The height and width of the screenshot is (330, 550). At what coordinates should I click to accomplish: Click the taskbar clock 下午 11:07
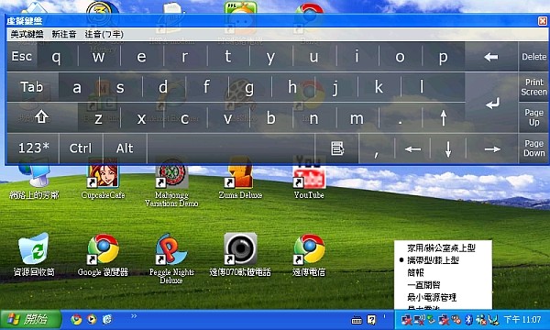tap(522, 320)
